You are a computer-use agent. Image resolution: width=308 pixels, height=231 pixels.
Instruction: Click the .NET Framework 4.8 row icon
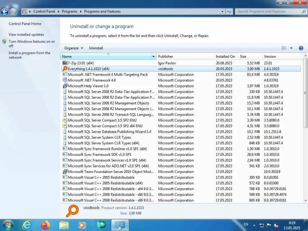65,80
